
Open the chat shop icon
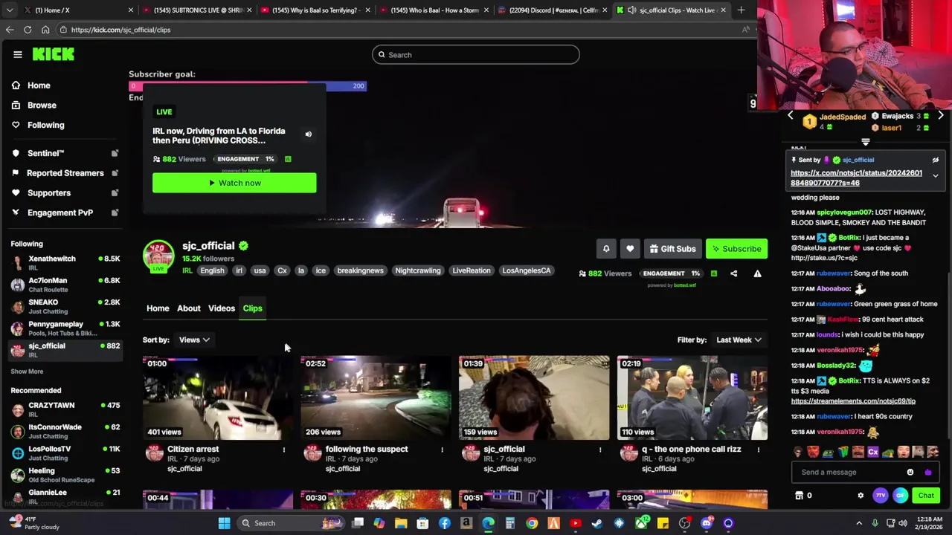(800, 496)
